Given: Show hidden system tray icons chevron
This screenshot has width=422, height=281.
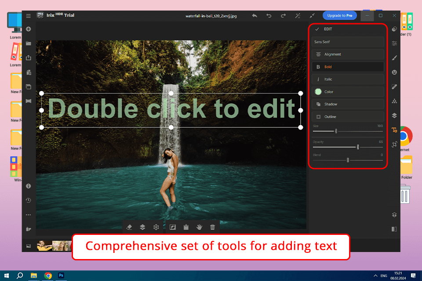Looking at the screenshot, I should (375, 276).
